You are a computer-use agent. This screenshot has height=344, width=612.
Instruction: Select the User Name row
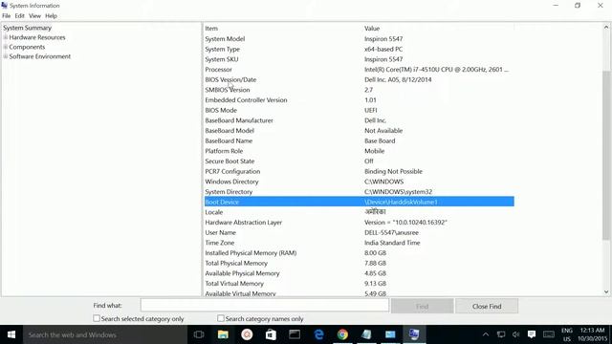[360, 232]
